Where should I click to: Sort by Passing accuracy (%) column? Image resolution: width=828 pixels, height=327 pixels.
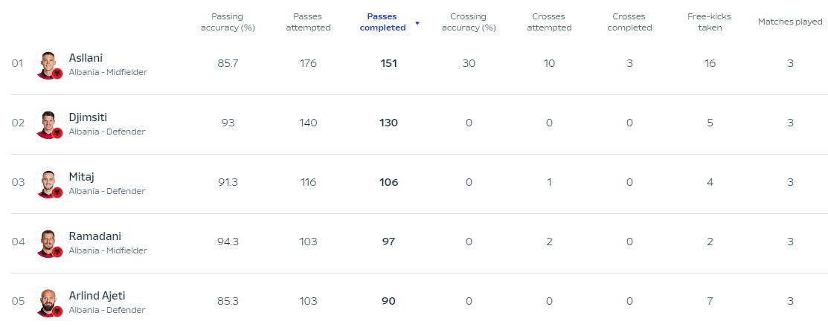coord(228,22)
